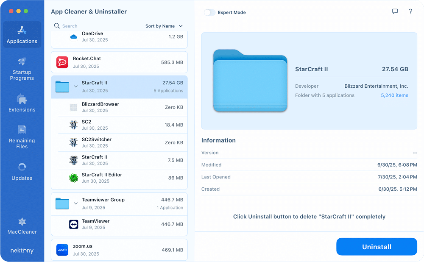The image size is (424, 262).
Task: Select the Rocket.Chat row name
Action: 87,59
